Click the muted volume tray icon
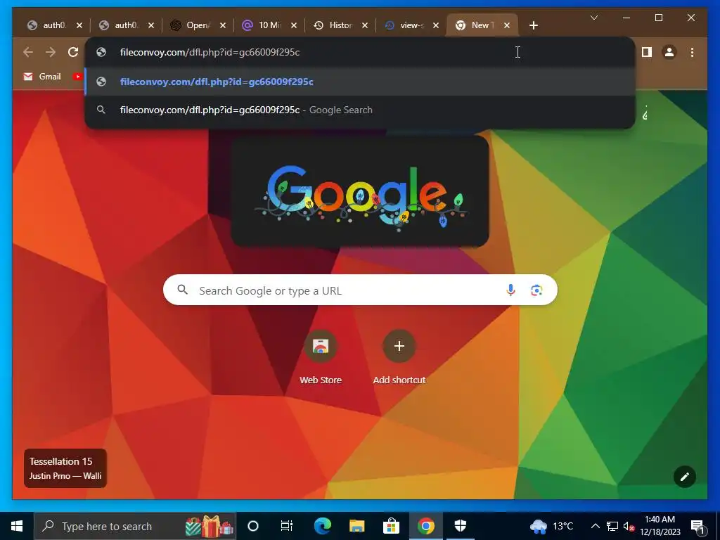Screen dimensions: 720x540 (x=629, y=526)
